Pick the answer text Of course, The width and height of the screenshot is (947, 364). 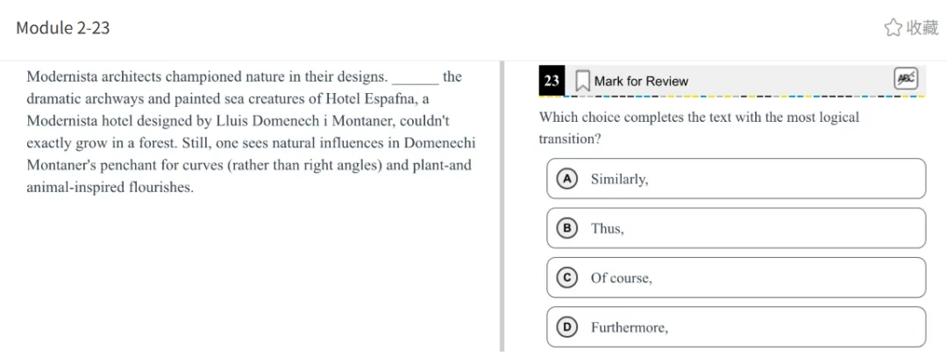621,278
